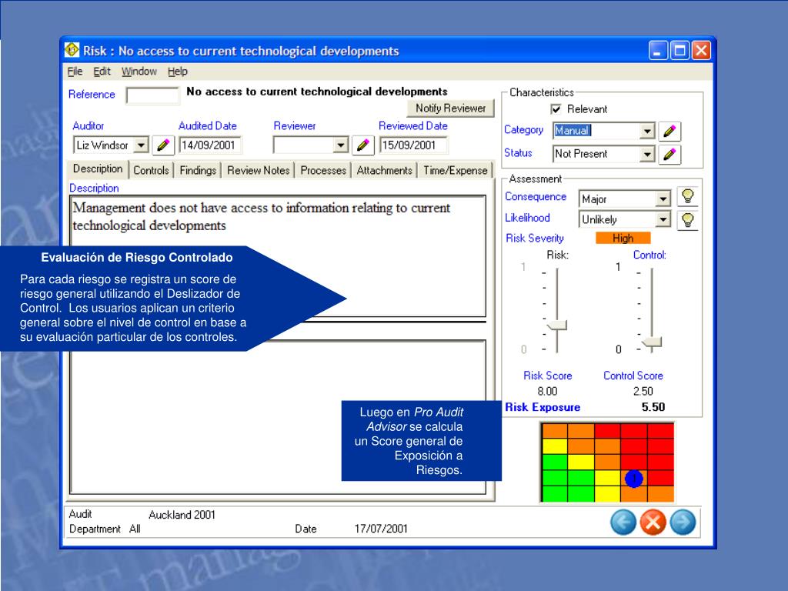The image size is (788, 591).
Task: Click the blue marker on the risk matrix
Action: [x=634, y=479]
